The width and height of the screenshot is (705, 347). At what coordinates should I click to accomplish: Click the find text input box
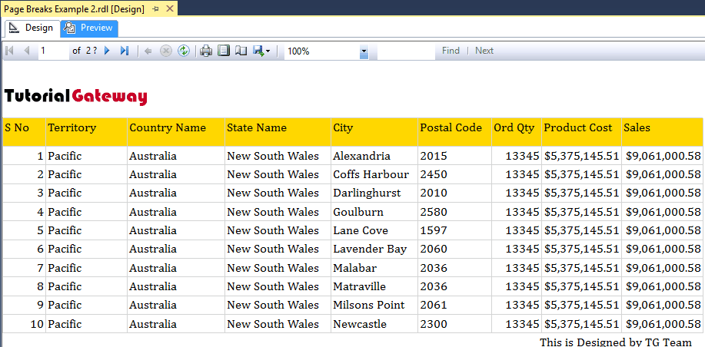coord(405,51)
